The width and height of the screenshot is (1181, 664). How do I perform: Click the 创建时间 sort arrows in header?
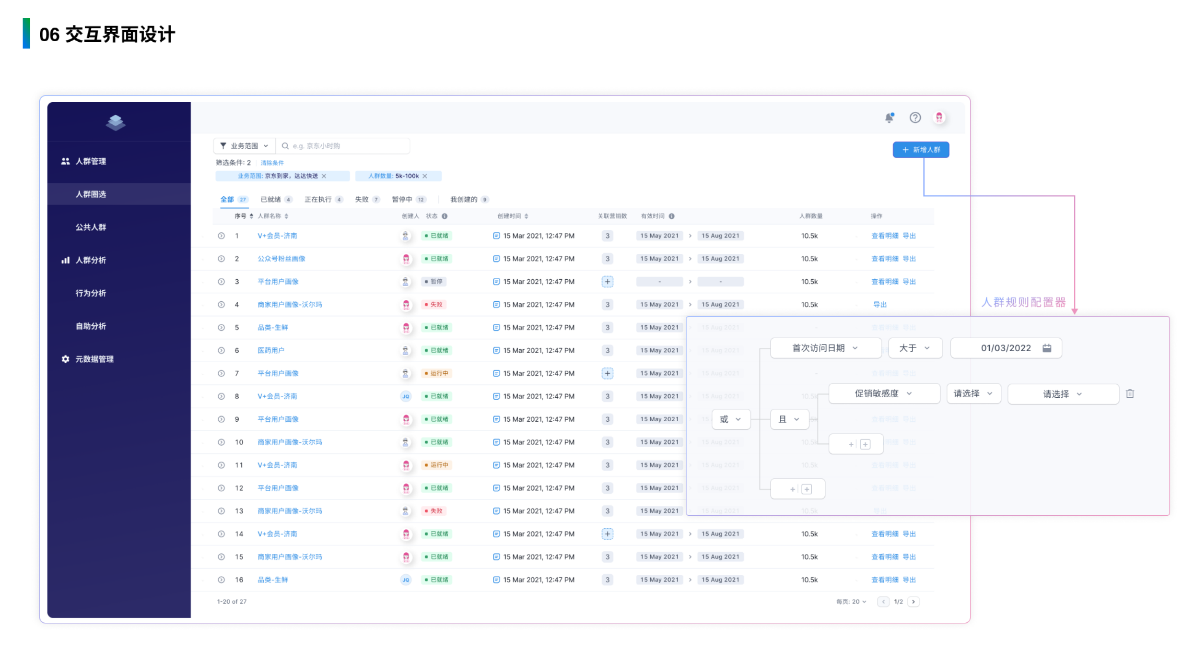pyautogui.click(x=526, y=216)
